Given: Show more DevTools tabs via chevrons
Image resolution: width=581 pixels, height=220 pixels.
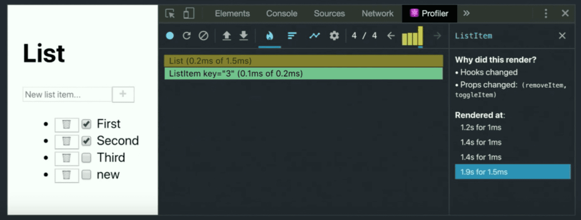Looking at the screenshot, I should click(466, 13).
